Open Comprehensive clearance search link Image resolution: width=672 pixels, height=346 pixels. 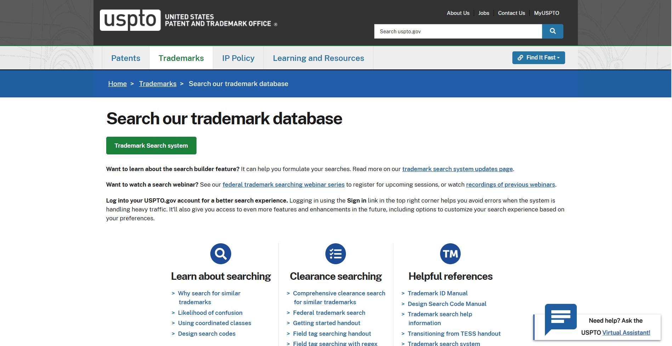point(339,297)
